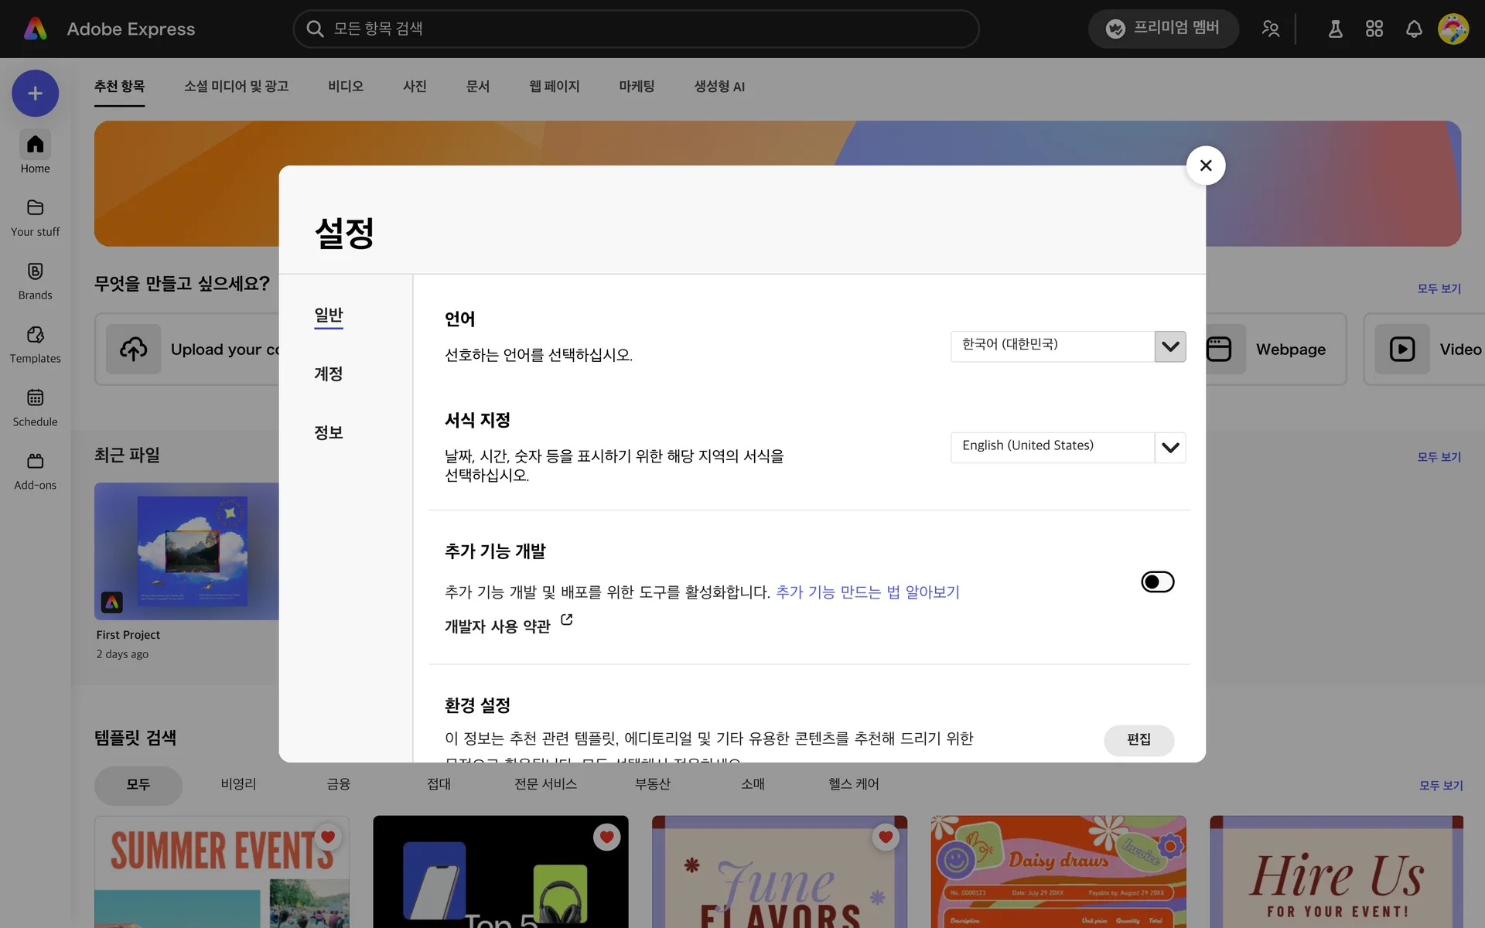Screen dimensions: 1485x928
Task: Favorite the Summer Events template heart
Action: [328, 837]
